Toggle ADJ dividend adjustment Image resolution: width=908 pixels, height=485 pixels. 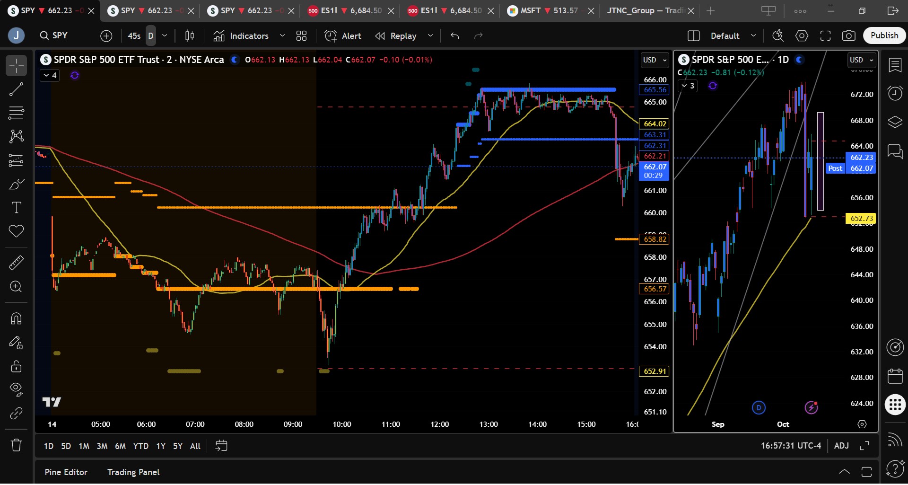point(841,446)
